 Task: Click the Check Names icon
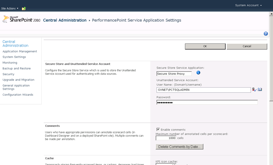pos(254,90)
